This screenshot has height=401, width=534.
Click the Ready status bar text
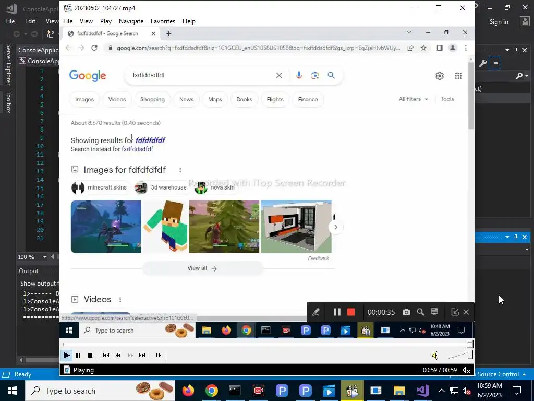point(23,374)
